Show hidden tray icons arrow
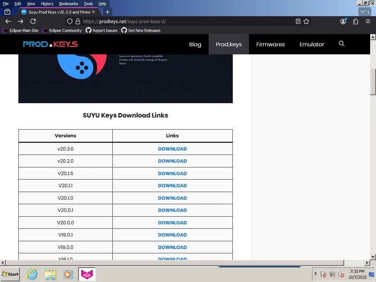Viewport: 376px width, 282px height. point(315,274)
